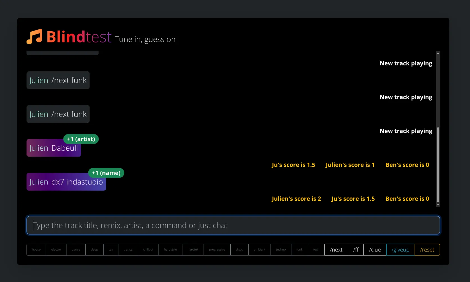Choose the electro genre
470x282 pixels.
coord(56,250)
